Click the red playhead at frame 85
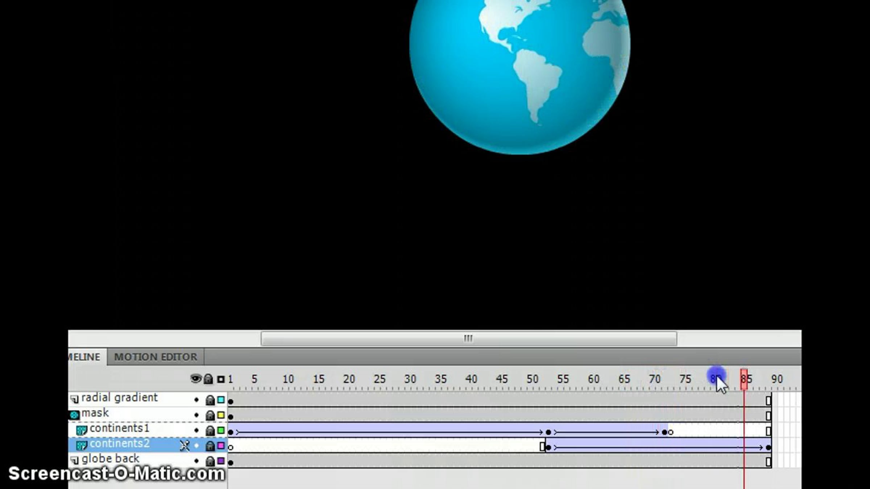 [744, 379]
